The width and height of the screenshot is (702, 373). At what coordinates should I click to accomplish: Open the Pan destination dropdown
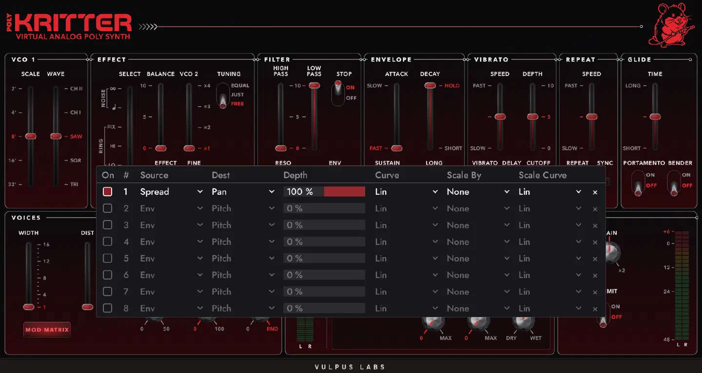point(243,192)
